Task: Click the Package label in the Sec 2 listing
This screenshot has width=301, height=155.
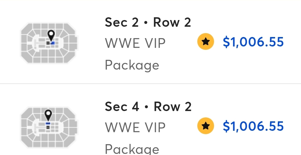Action: click(x=132, y=66)
